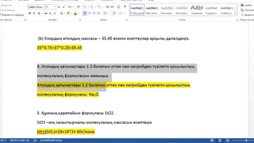This screenshot has height=143, width=254.
Task: Toggle paragraph marks display (¶)
Action: (125, 7)
